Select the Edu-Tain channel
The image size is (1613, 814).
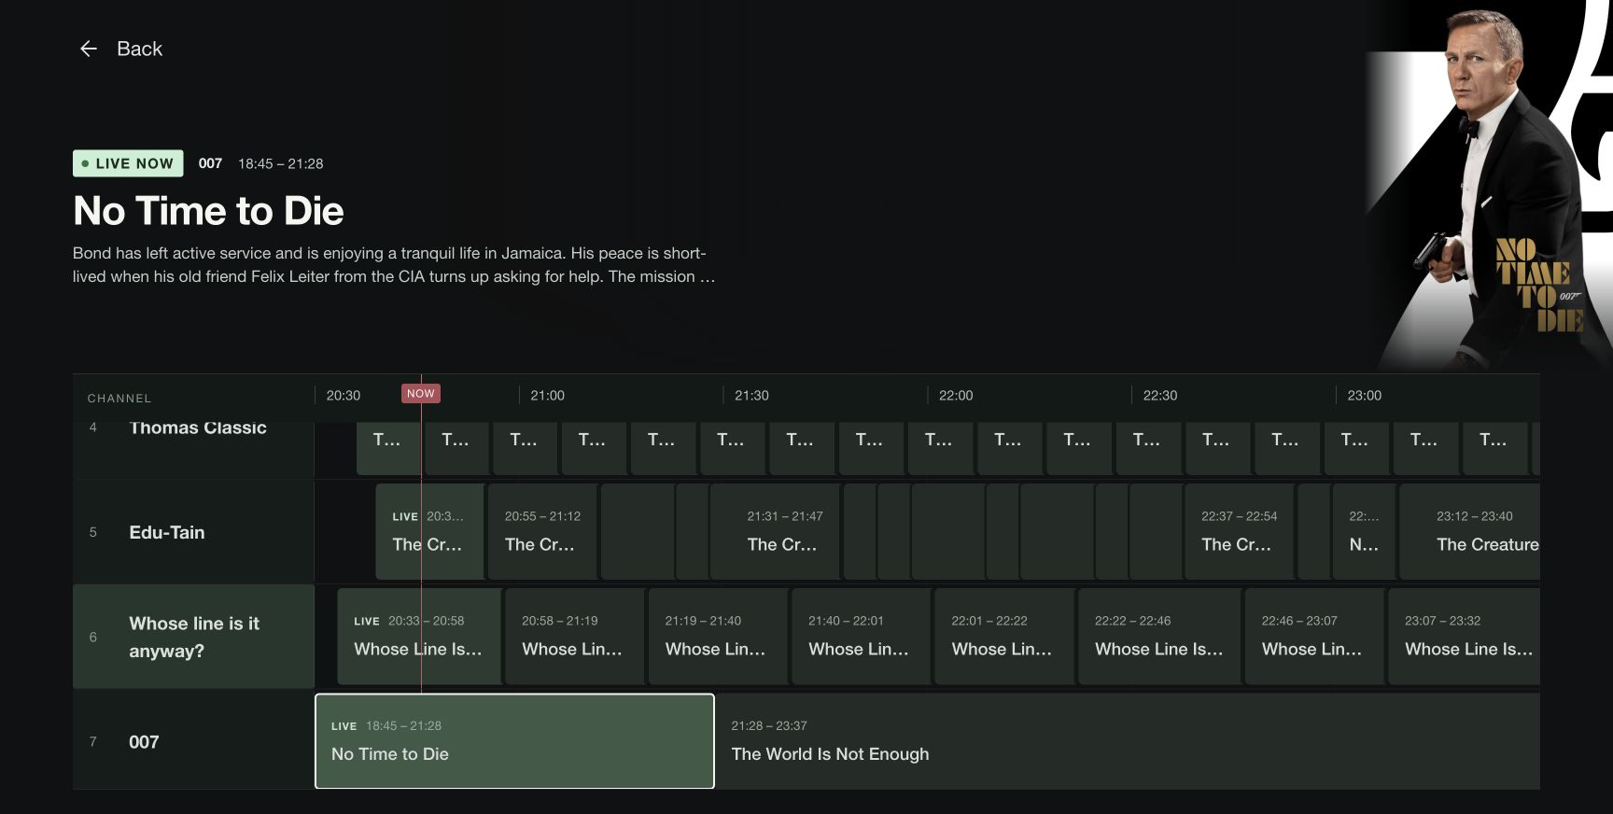coord(193,532)
